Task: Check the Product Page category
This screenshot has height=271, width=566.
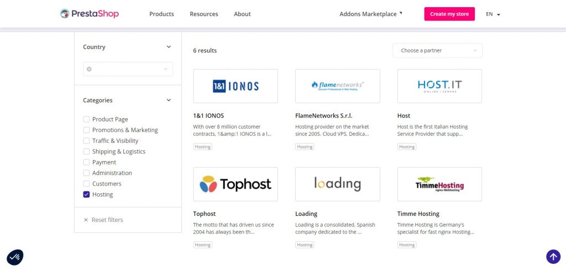Action: click(86, 119)
